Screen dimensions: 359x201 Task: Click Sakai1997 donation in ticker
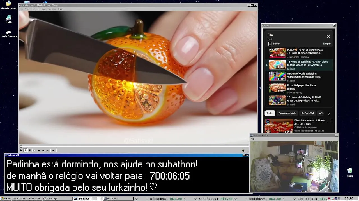[x=216, y=199]
